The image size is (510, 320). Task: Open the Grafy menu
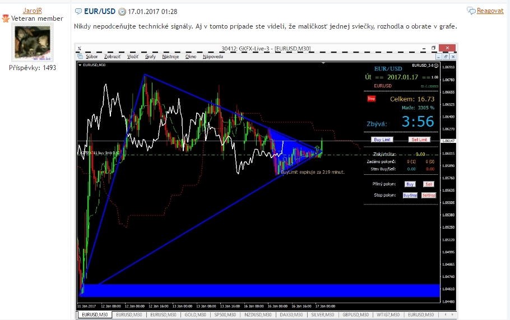[150, 57]
